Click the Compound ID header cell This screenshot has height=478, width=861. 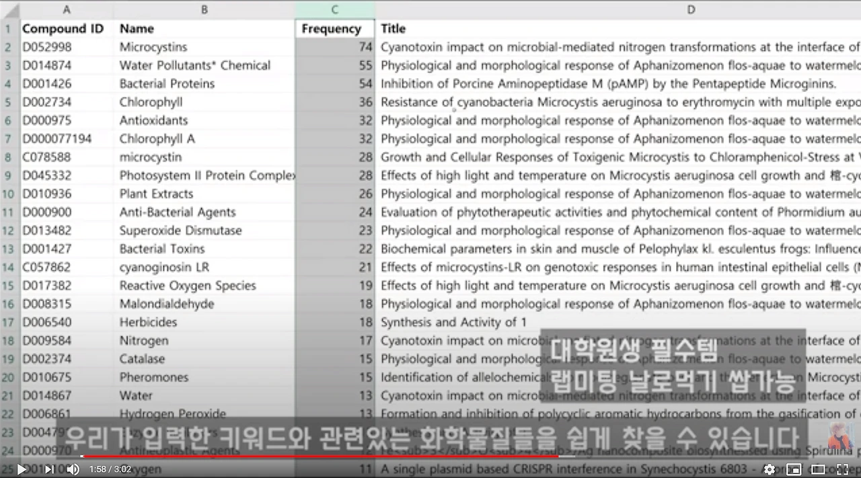tap(66, 29)
